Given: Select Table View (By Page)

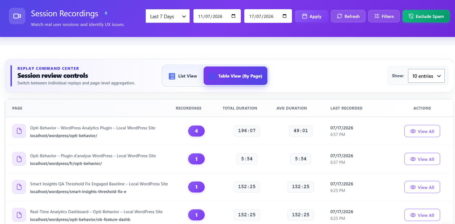Looking at the screenshot, I should tap(235, 76).
